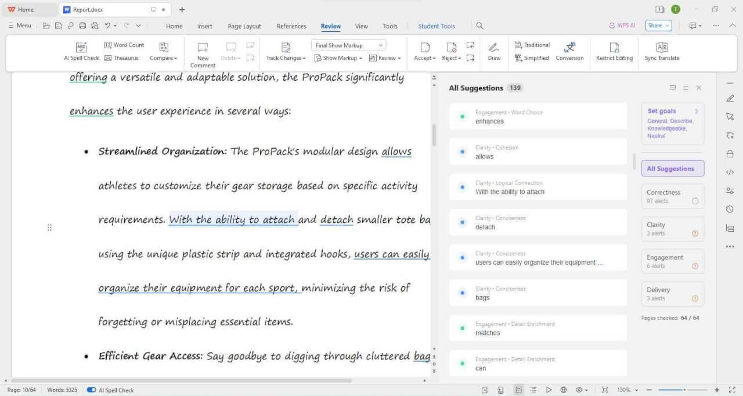
Task: Select the 'detach' suggestion card indicator
Action: [462, 222]
